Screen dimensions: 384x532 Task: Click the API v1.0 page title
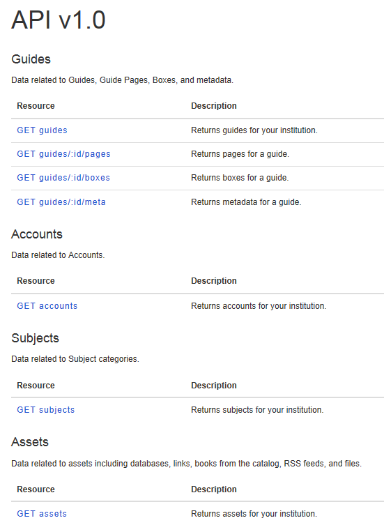(59, 20)
